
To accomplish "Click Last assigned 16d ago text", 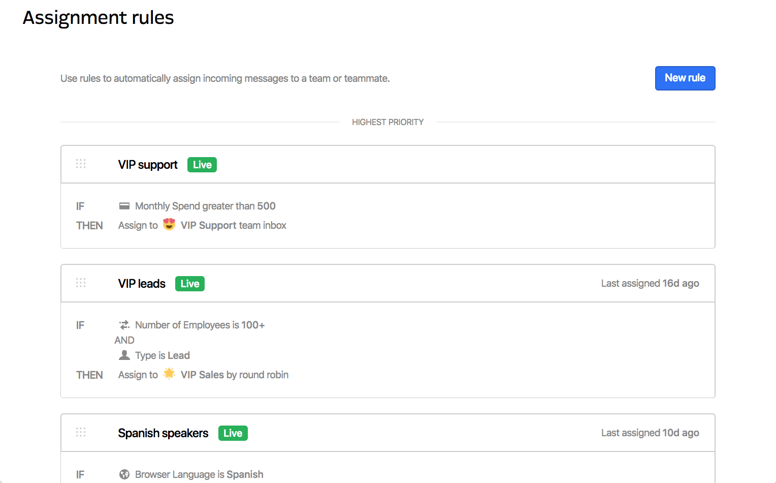I will click(650, 283).
